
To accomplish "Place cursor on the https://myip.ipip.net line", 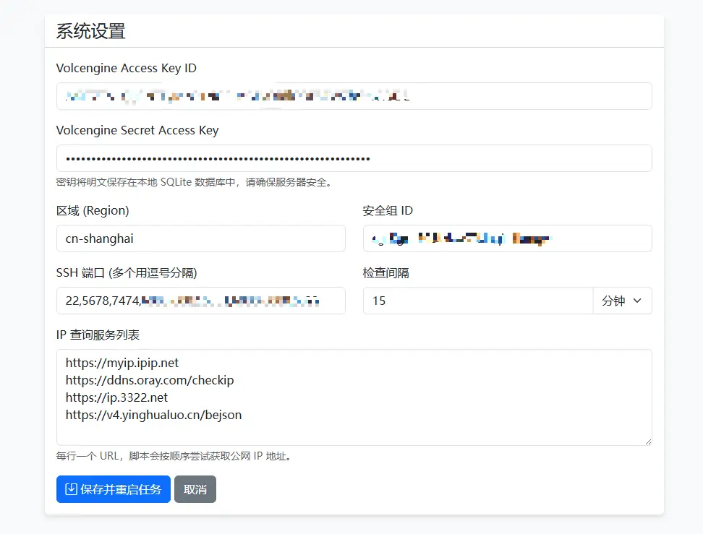I will pos(122,363).
